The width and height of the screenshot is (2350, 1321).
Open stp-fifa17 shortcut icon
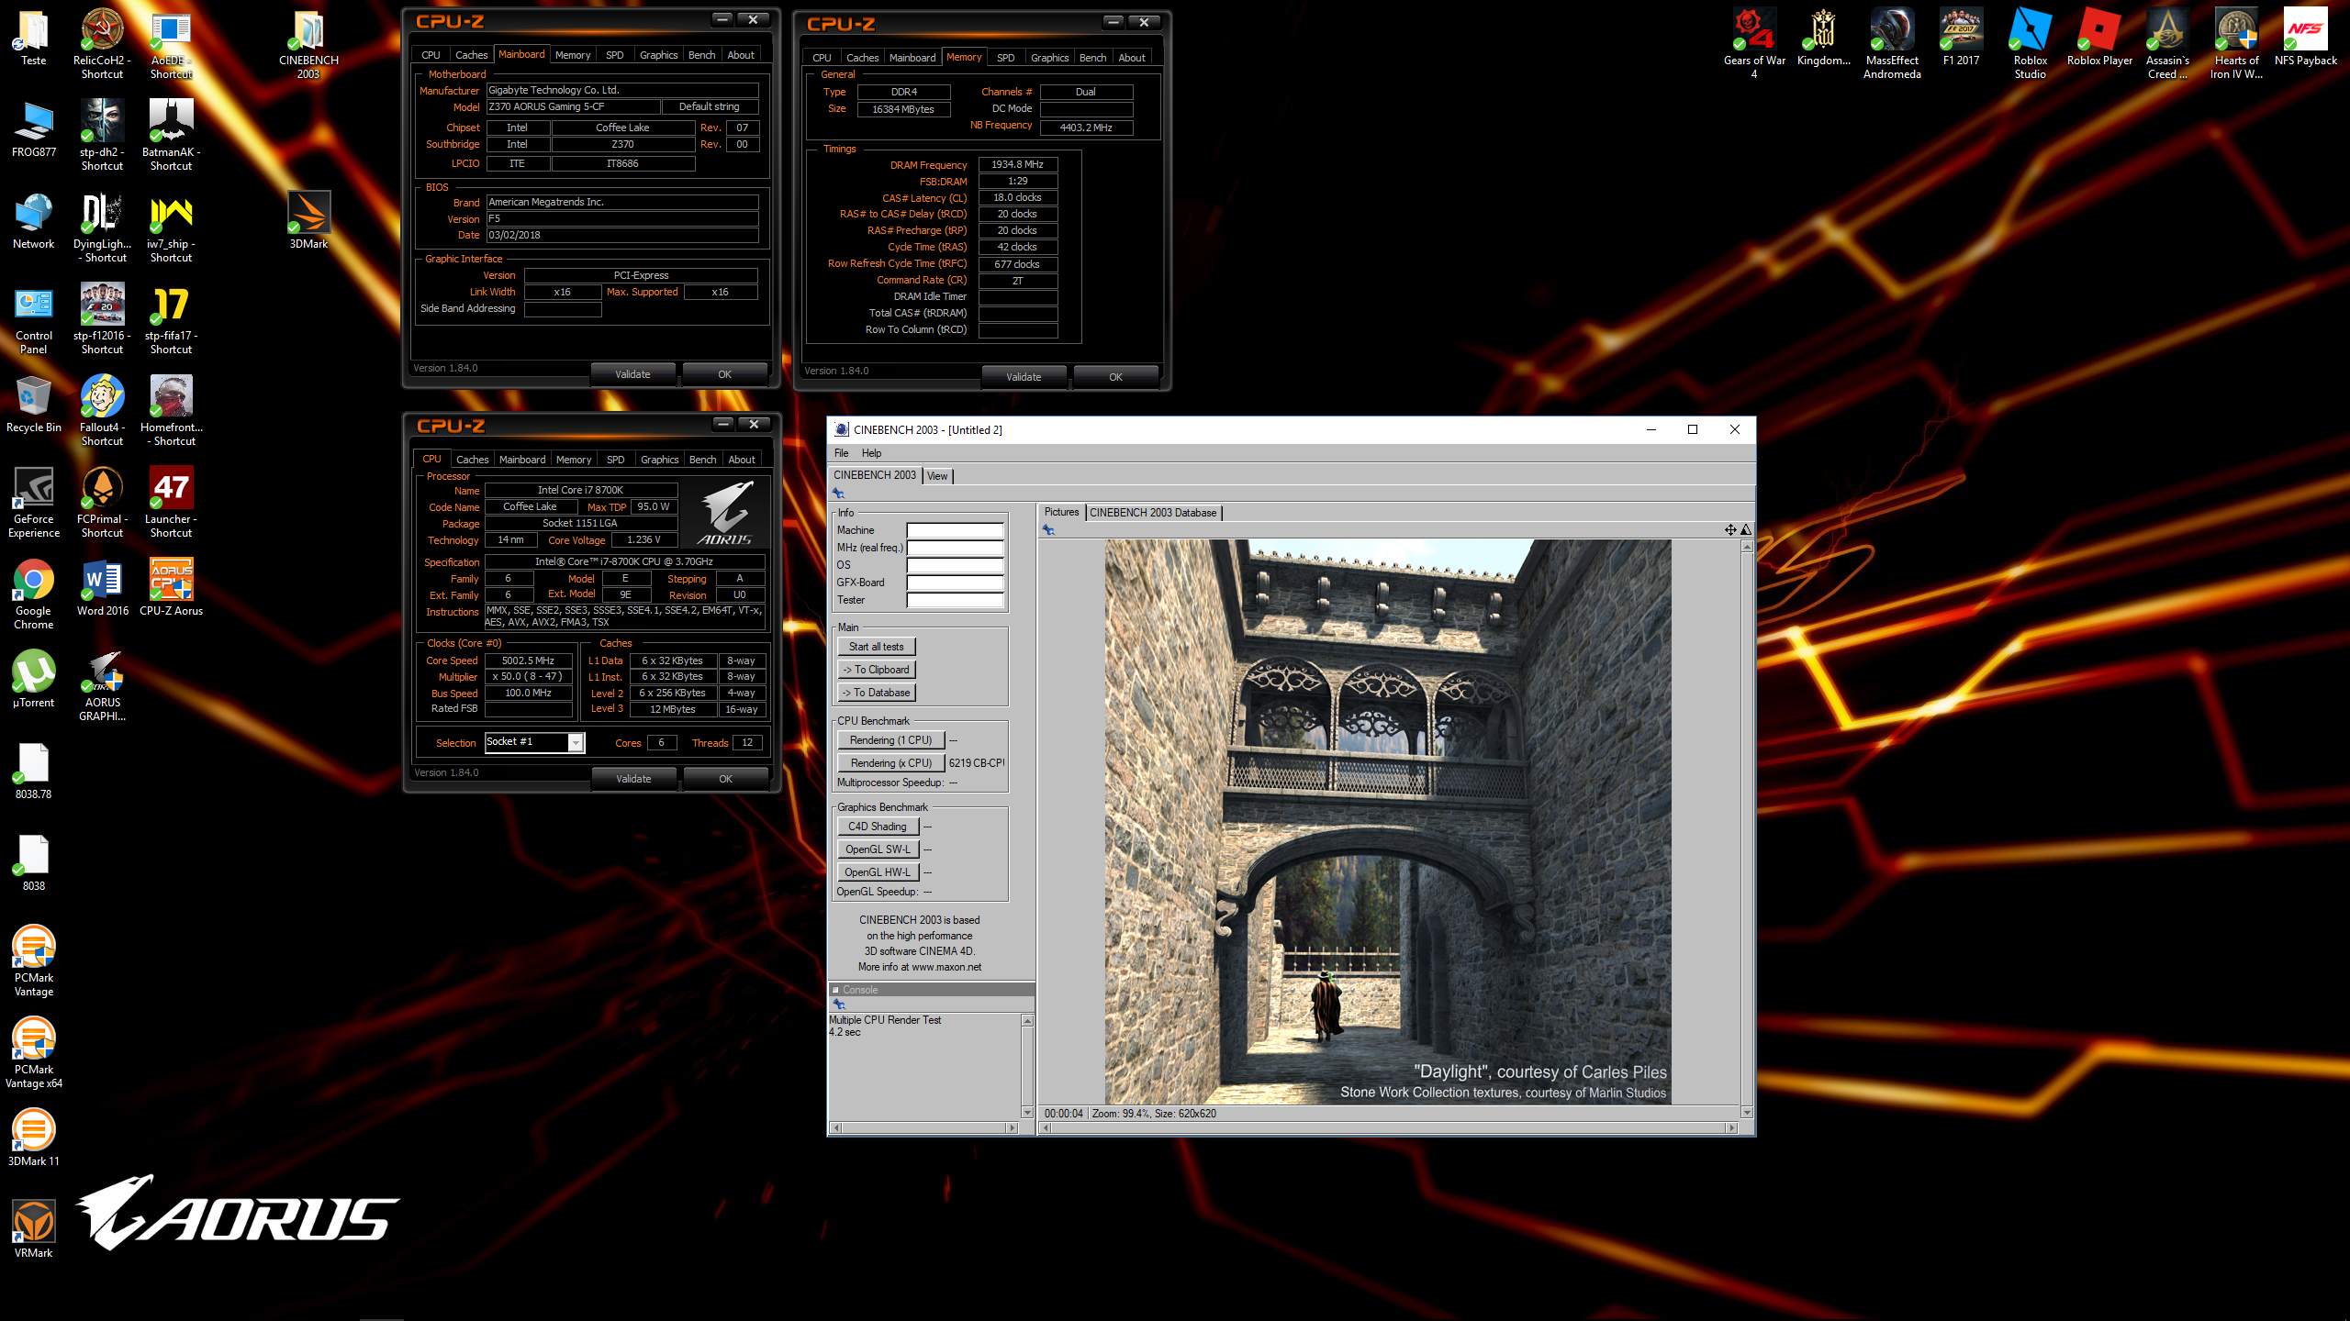click(x=171, y=319)
